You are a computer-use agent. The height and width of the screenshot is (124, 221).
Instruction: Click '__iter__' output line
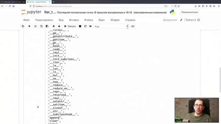click(x=57, y=62)
